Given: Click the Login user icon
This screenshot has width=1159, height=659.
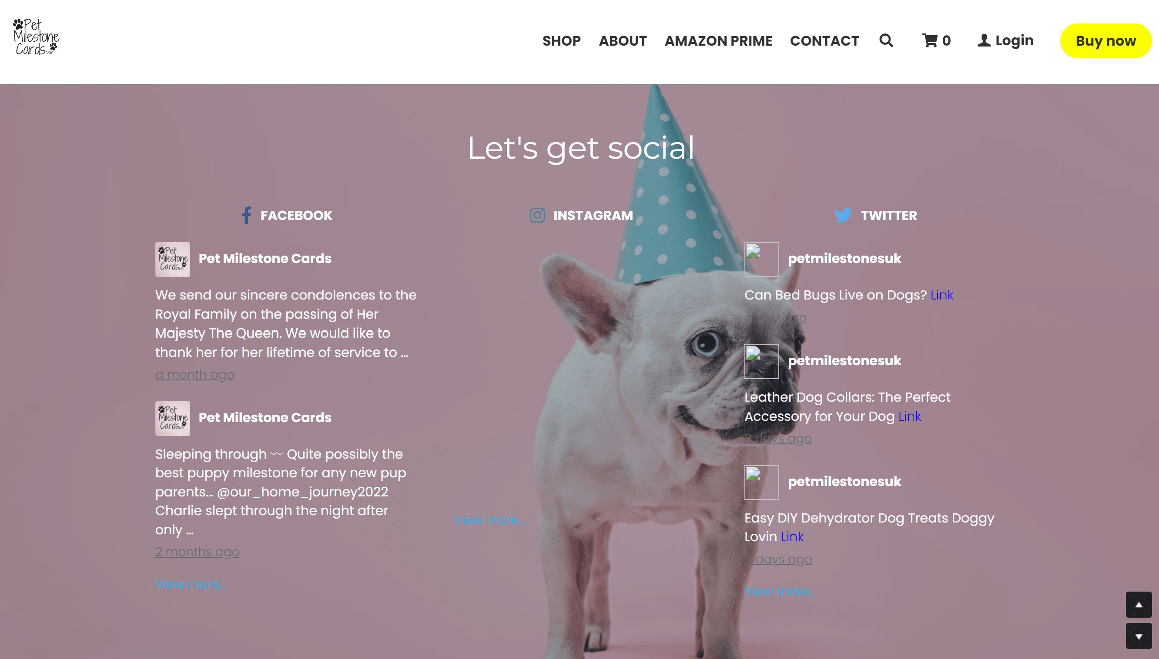Looking at the screenshot, I should pos(983,41).
